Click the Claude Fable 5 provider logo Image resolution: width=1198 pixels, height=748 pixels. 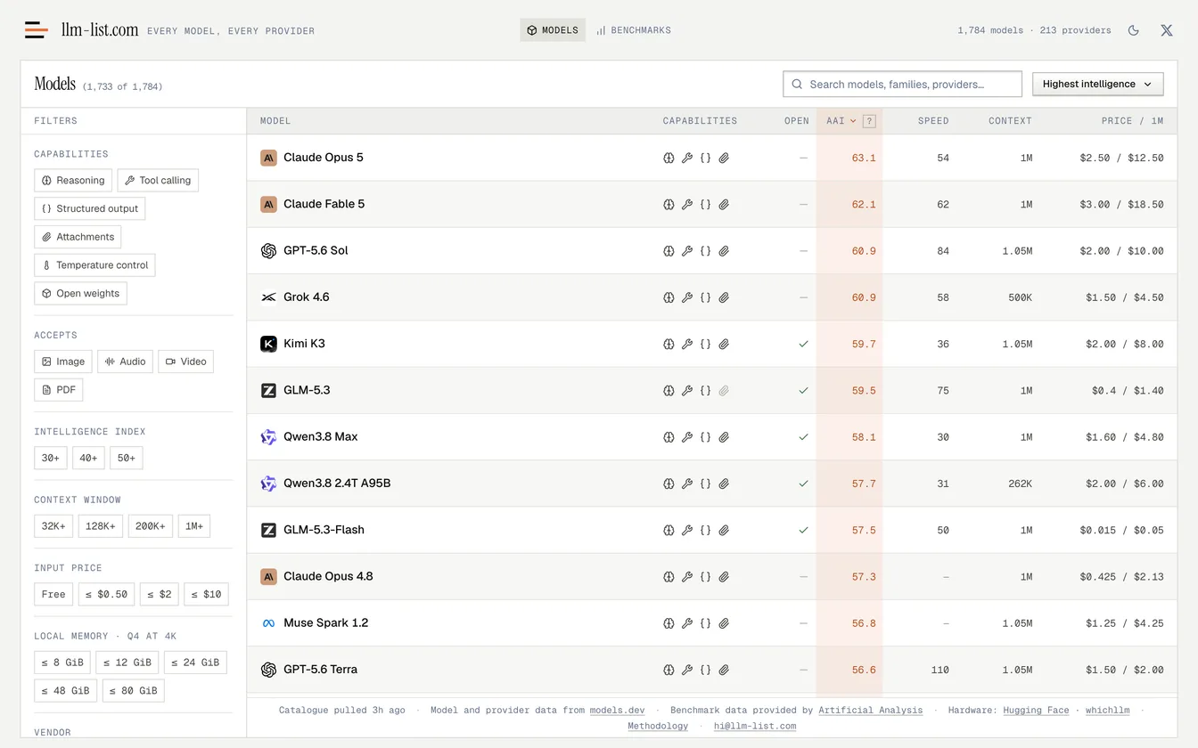click(268, 204)
